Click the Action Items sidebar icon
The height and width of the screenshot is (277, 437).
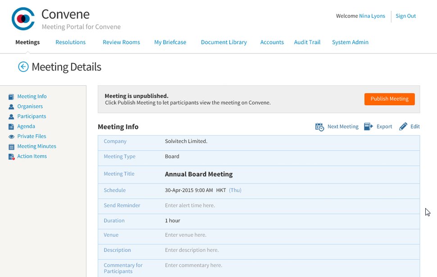pos(12,156)
